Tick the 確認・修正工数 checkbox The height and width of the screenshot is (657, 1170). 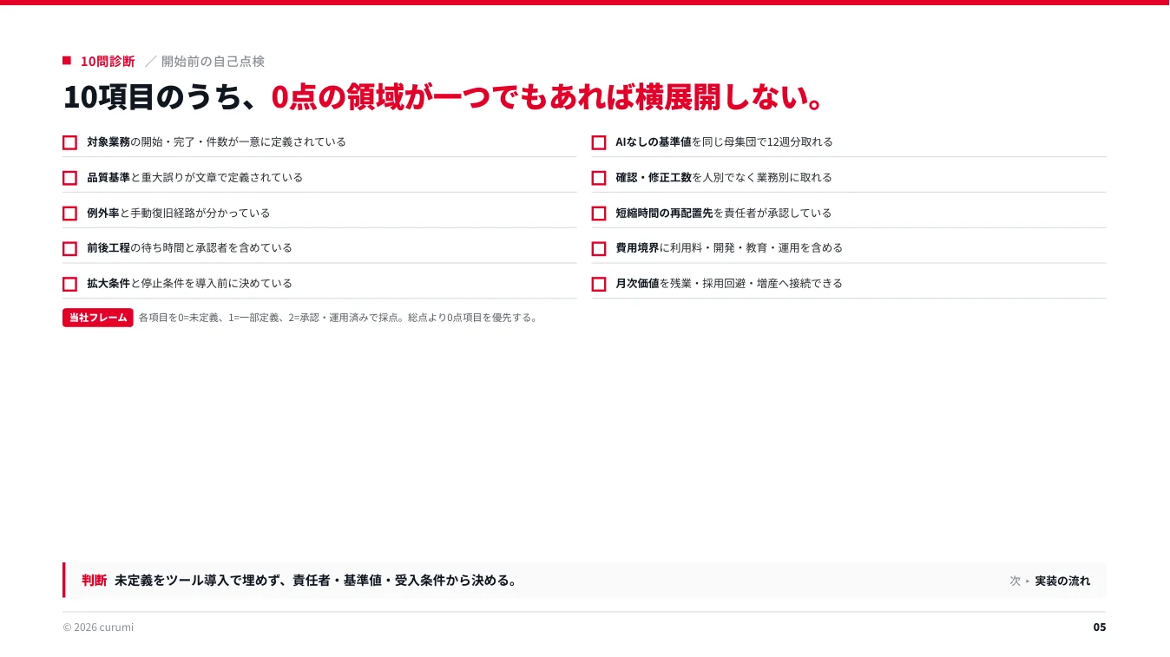pyautogui.click(x=599, y=178)
